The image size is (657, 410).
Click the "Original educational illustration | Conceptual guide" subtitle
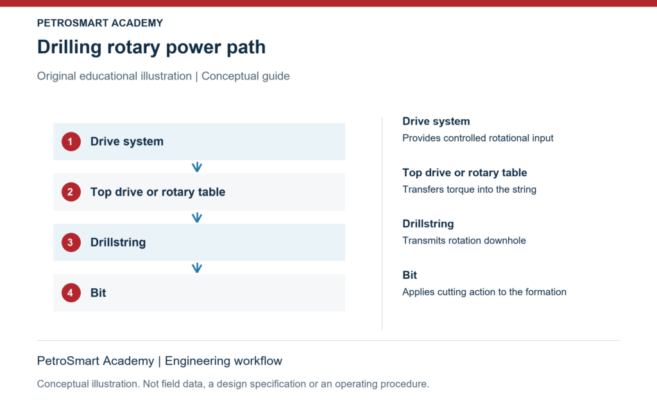click(164, 76)
